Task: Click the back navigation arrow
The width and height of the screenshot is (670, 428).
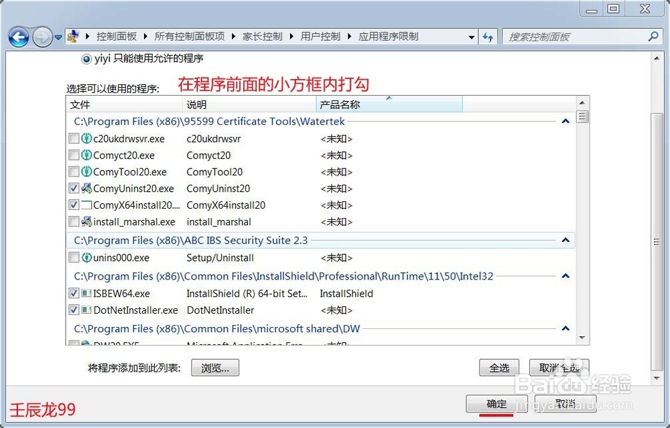Action: [19, 37]
